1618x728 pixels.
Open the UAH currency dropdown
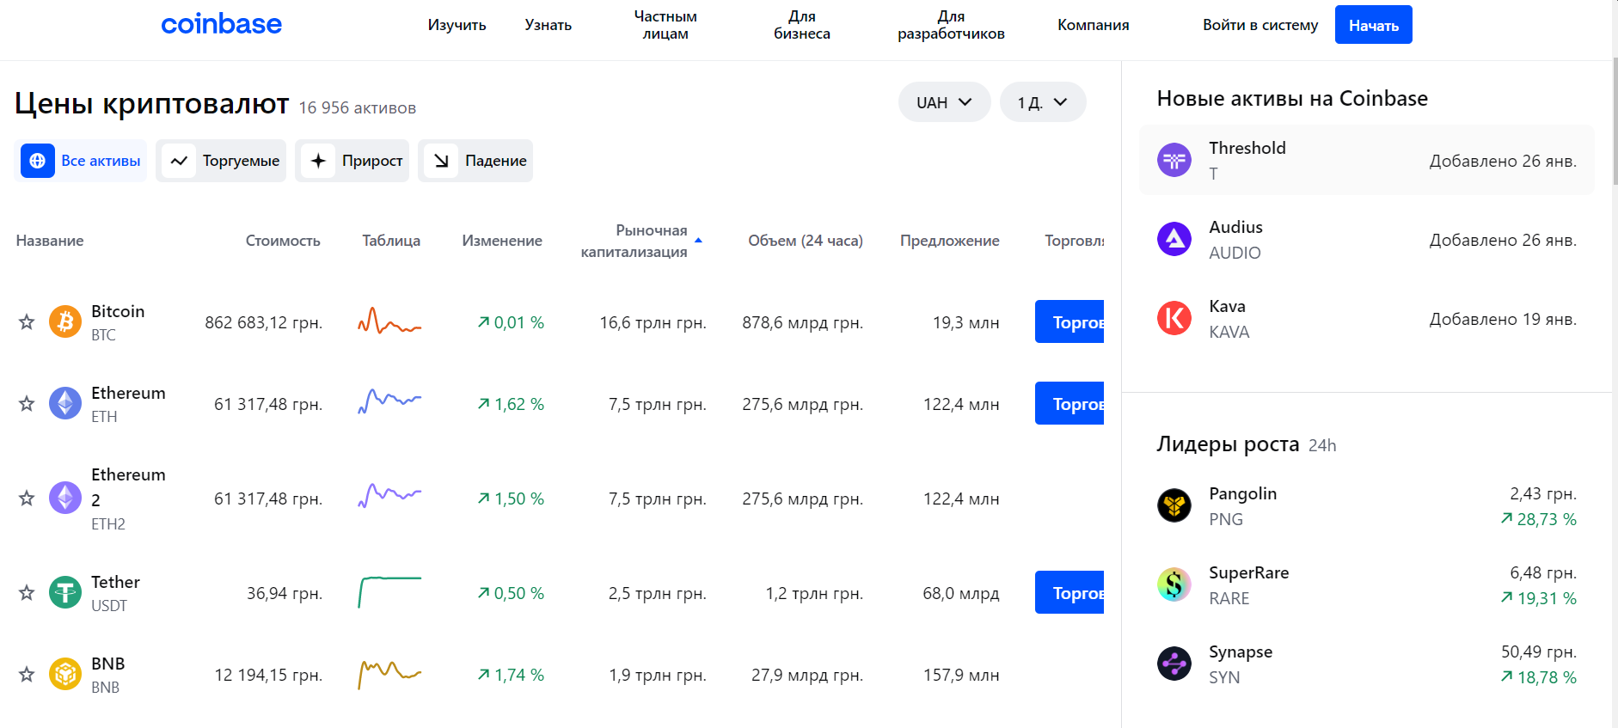(x=944, y=102)
